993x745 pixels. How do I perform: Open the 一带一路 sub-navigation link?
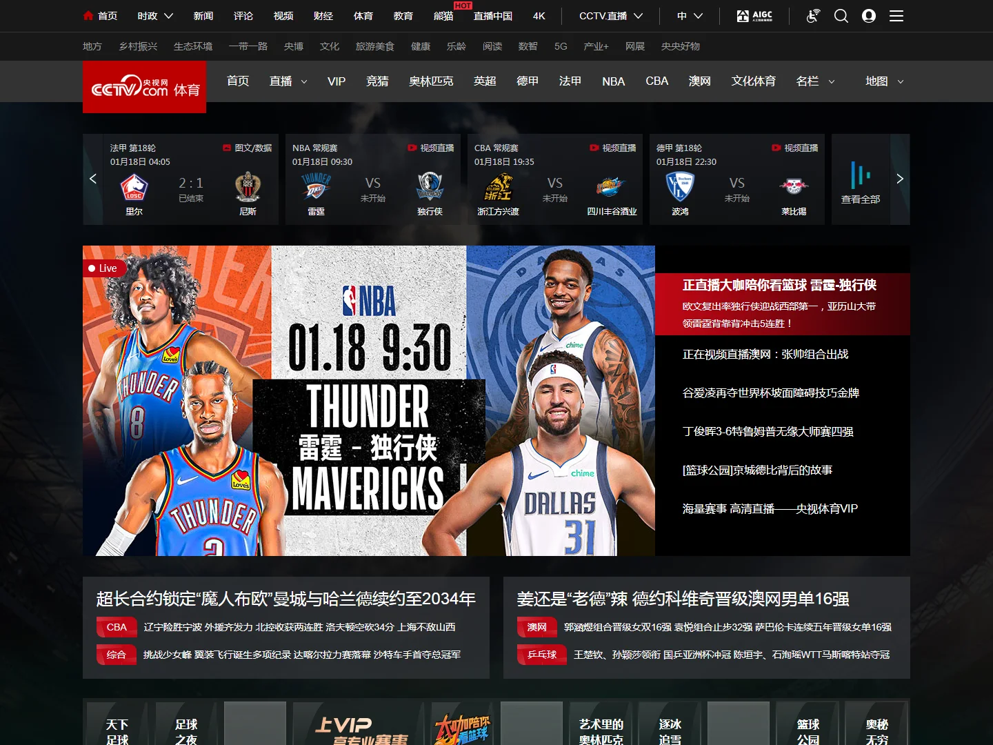[x=248, y=46]
